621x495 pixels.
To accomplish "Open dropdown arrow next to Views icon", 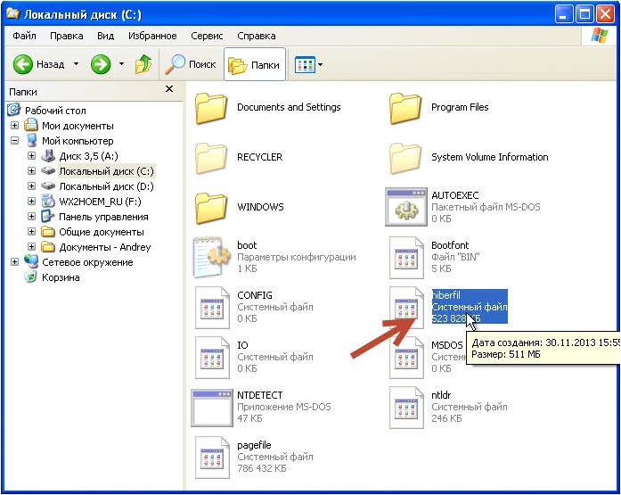I will [x=321, y=64].
